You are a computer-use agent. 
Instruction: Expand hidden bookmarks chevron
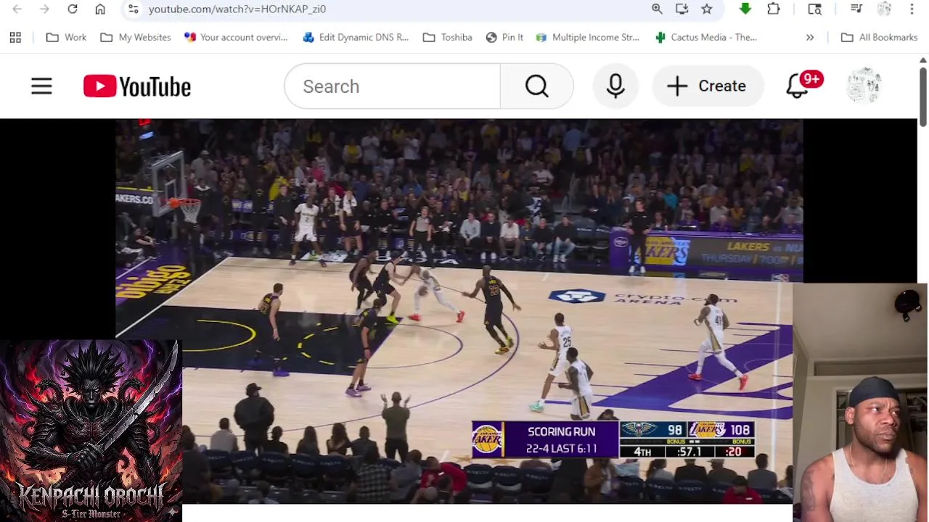pos(810,37)
